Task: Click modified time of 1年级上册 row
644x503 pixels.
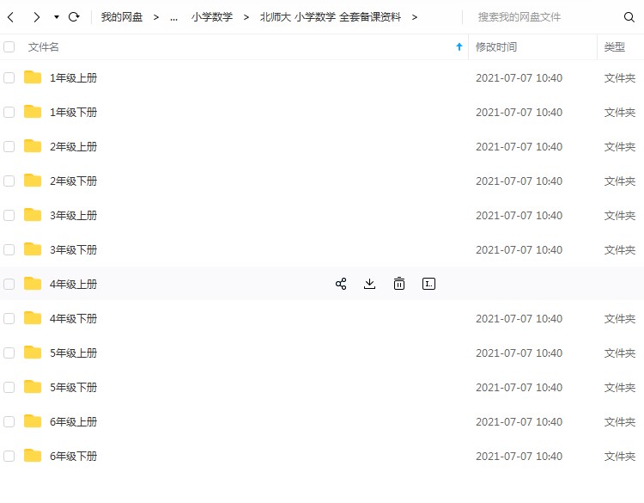Action: coord(519,77)
